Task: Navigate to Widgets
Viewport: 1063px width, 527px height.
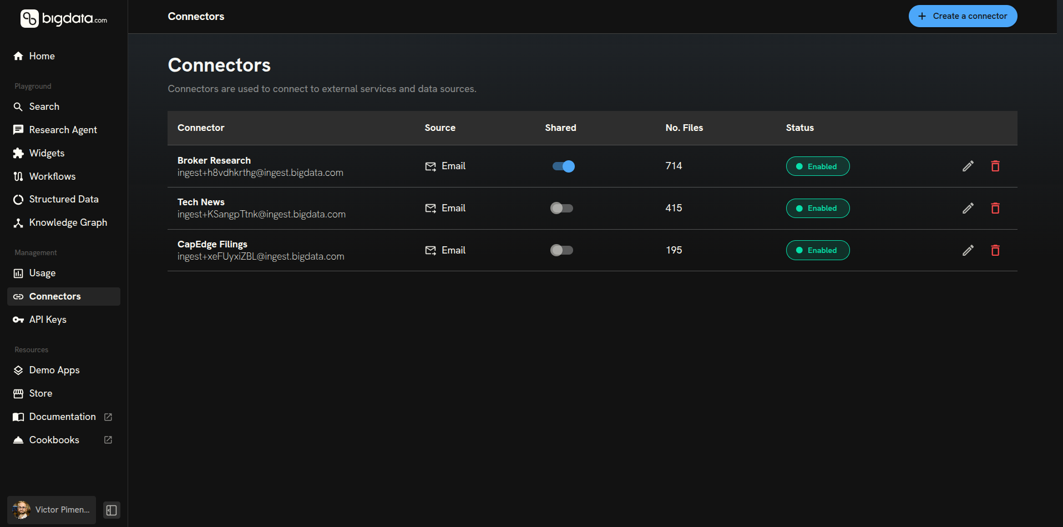Action: (x=64, y=153)
